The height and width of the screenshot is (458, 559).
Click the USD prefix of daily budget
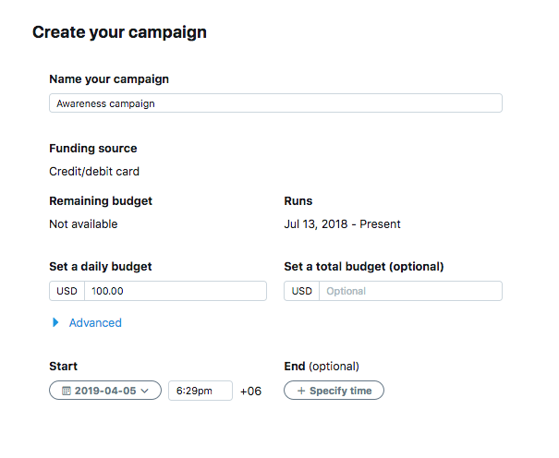(x=67, y=292)
